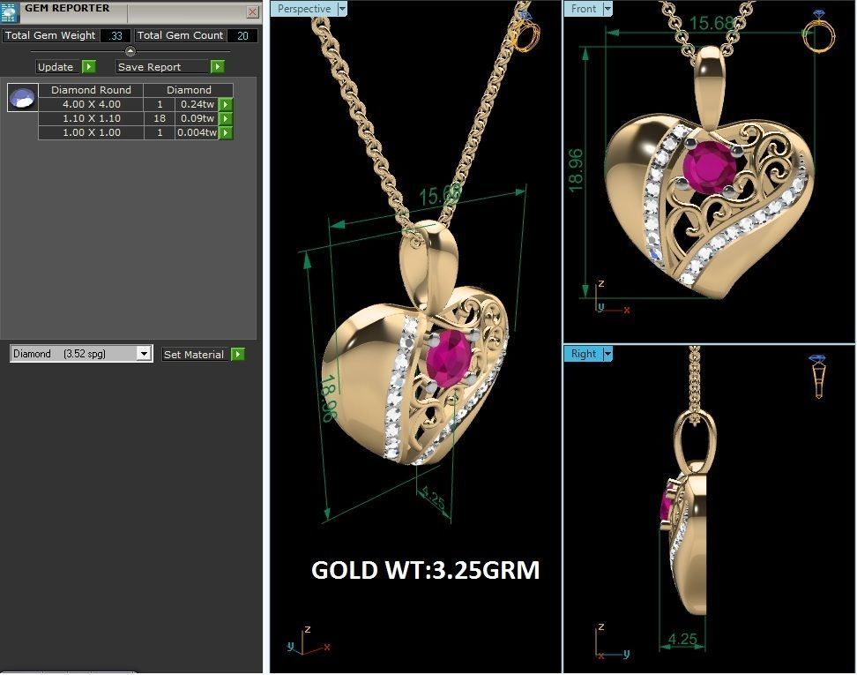Open the Right viewport dropdown arrow
Screen dimensions: 857x675
click(607, 353)
